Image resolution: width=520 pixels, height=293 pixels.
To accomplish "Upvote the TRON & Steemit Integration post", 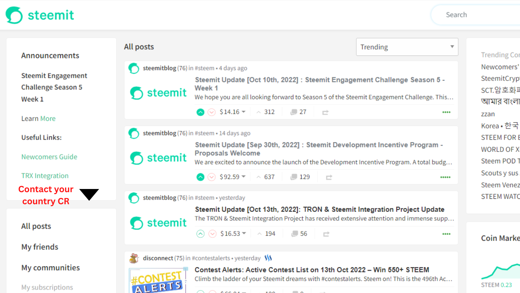I will click(200, 234).
